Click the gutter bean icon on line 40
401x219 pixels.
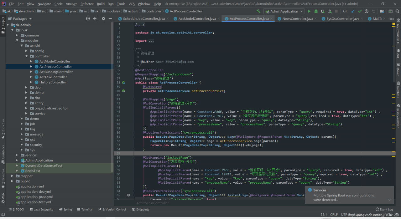click(123, 91)
